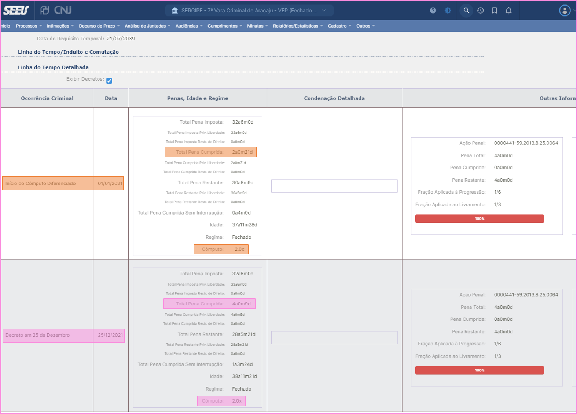Click Total Pena Restante 30a5m9d
This screenshot has height=414, width=577.
[x=216, y=183]
